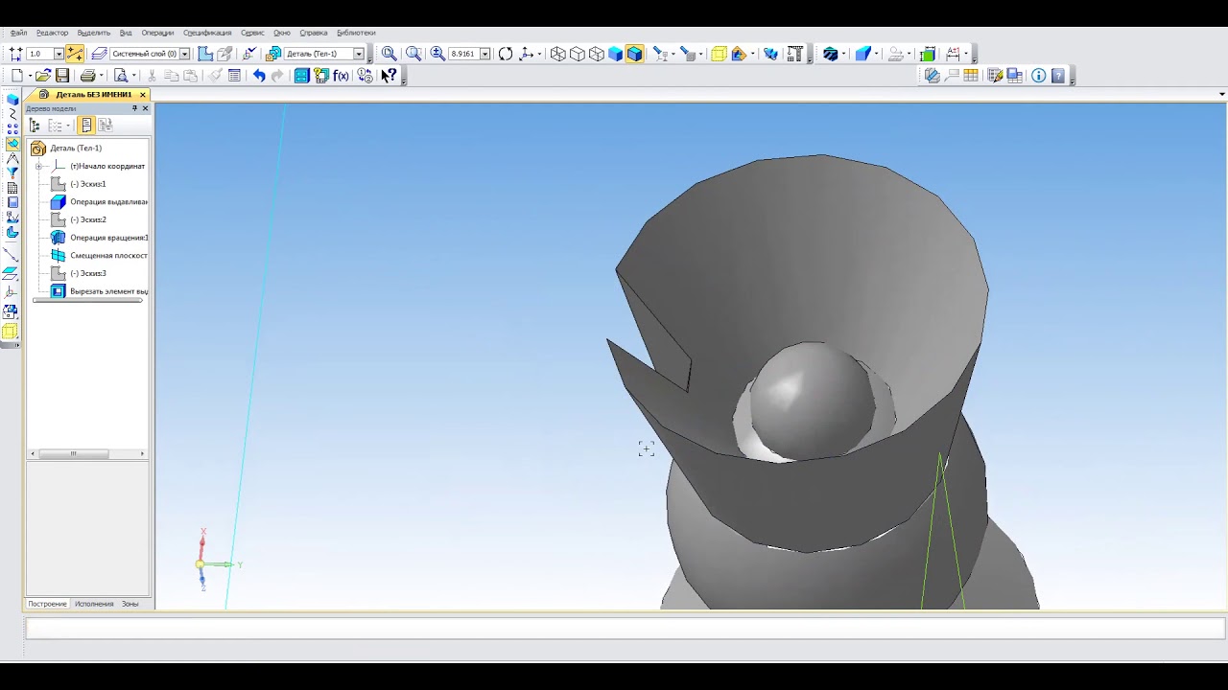Select the filter funnel tool in sidebar
The width and height of the screenshot is (1228, 690).
(12, 172)
